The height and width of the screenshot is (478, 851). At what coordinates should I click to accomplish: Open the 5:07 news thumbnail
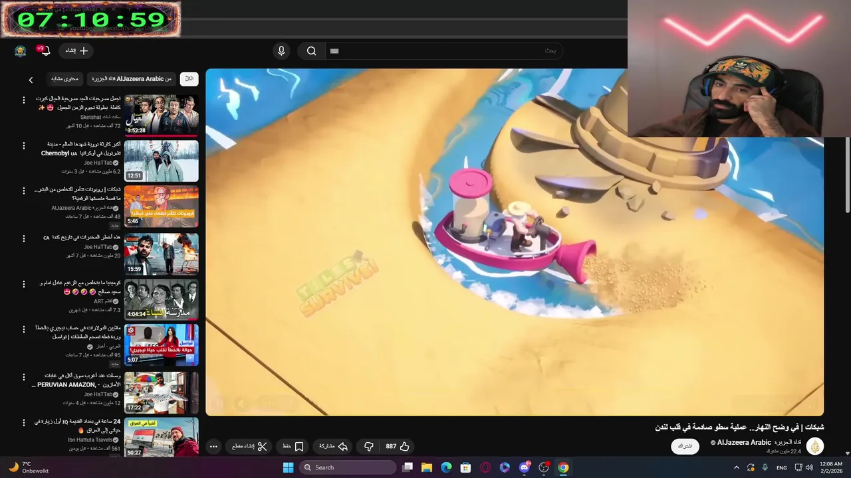click(x=161, y=345)
